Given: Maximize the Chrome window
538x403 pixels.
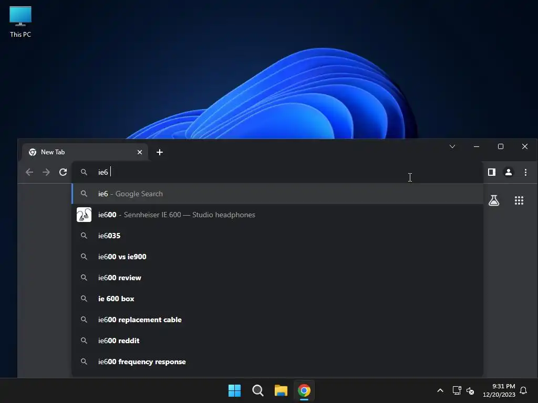Looking at the screenshot, I should pos(501,146).
